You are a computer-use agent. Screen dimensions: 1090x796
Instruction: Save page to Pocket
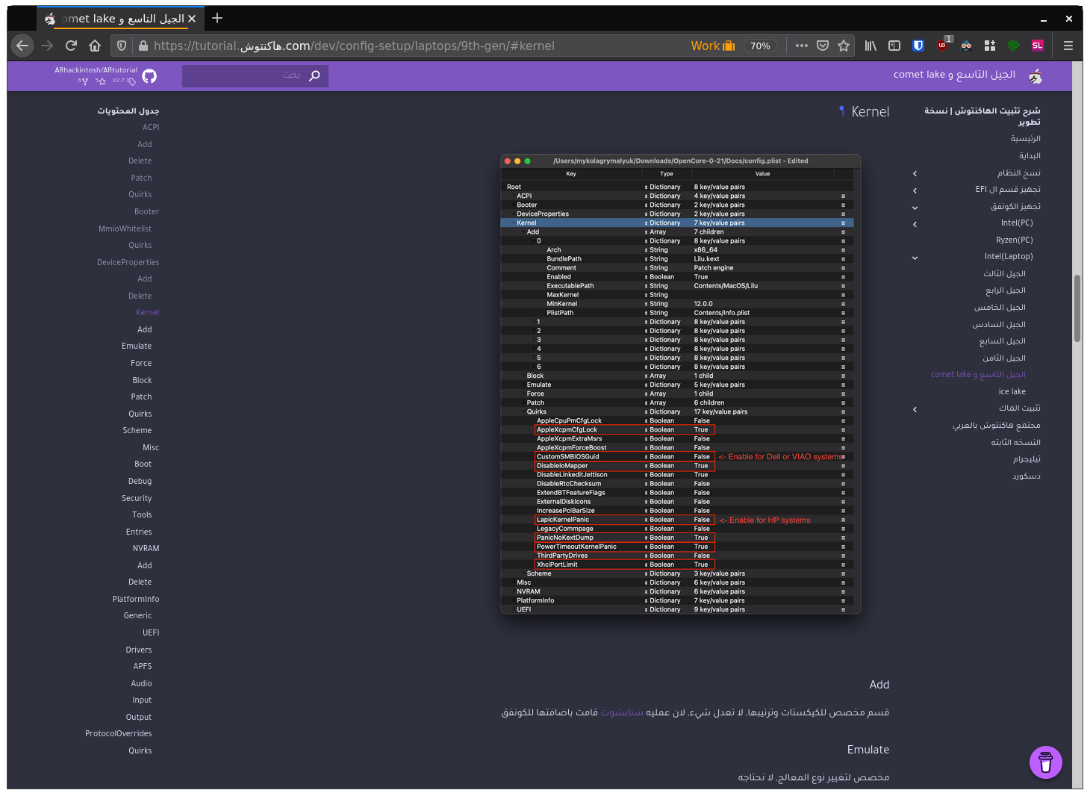point(823,46)
